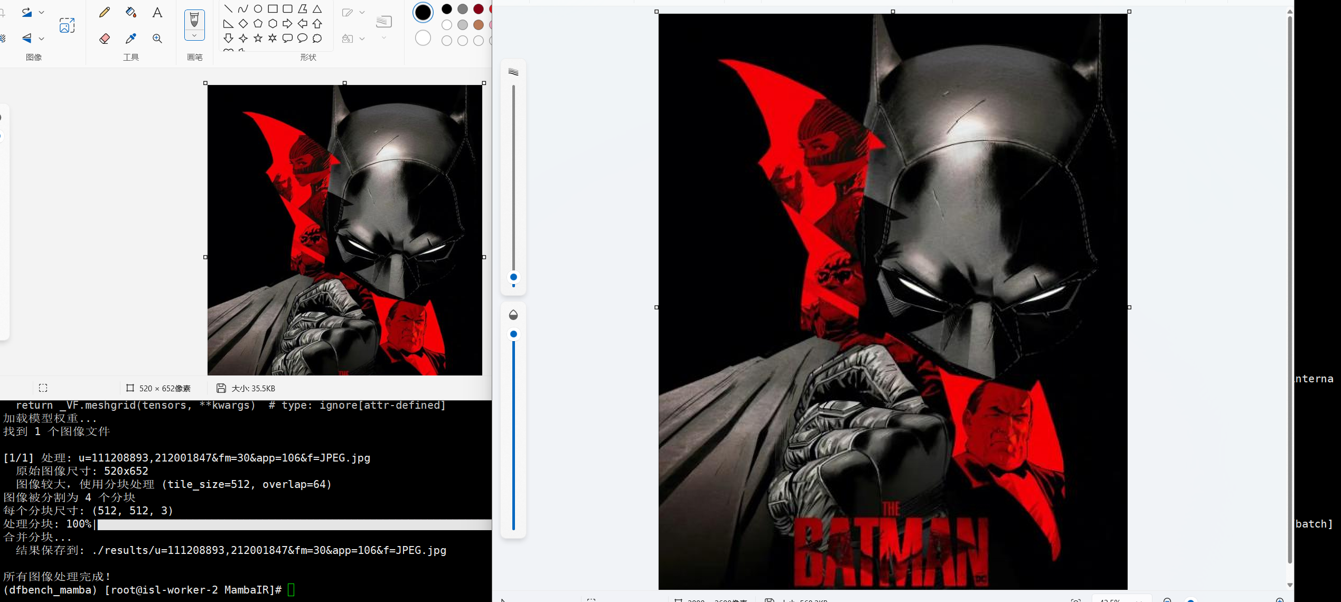Select the Pencil tool
Image resolution: width=1341 pixels, height=602 pixels.
coord(105,12)
